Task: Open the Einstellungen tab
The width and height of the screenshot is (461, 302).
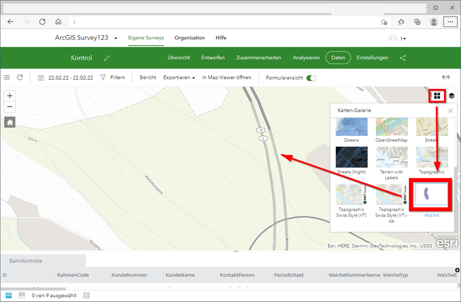Action: 372,57
